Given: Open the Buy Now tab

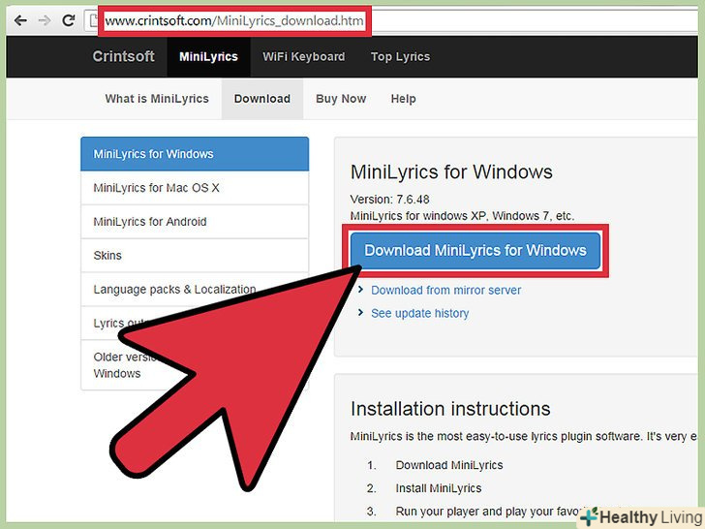Looking at the screenshot, I should pyautogui.click(x=341, y=99).
